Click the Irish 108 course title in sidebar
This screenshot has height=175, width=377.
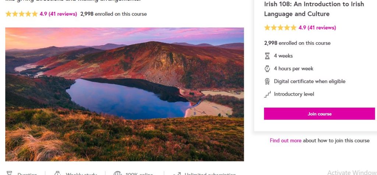pos(314,9)
